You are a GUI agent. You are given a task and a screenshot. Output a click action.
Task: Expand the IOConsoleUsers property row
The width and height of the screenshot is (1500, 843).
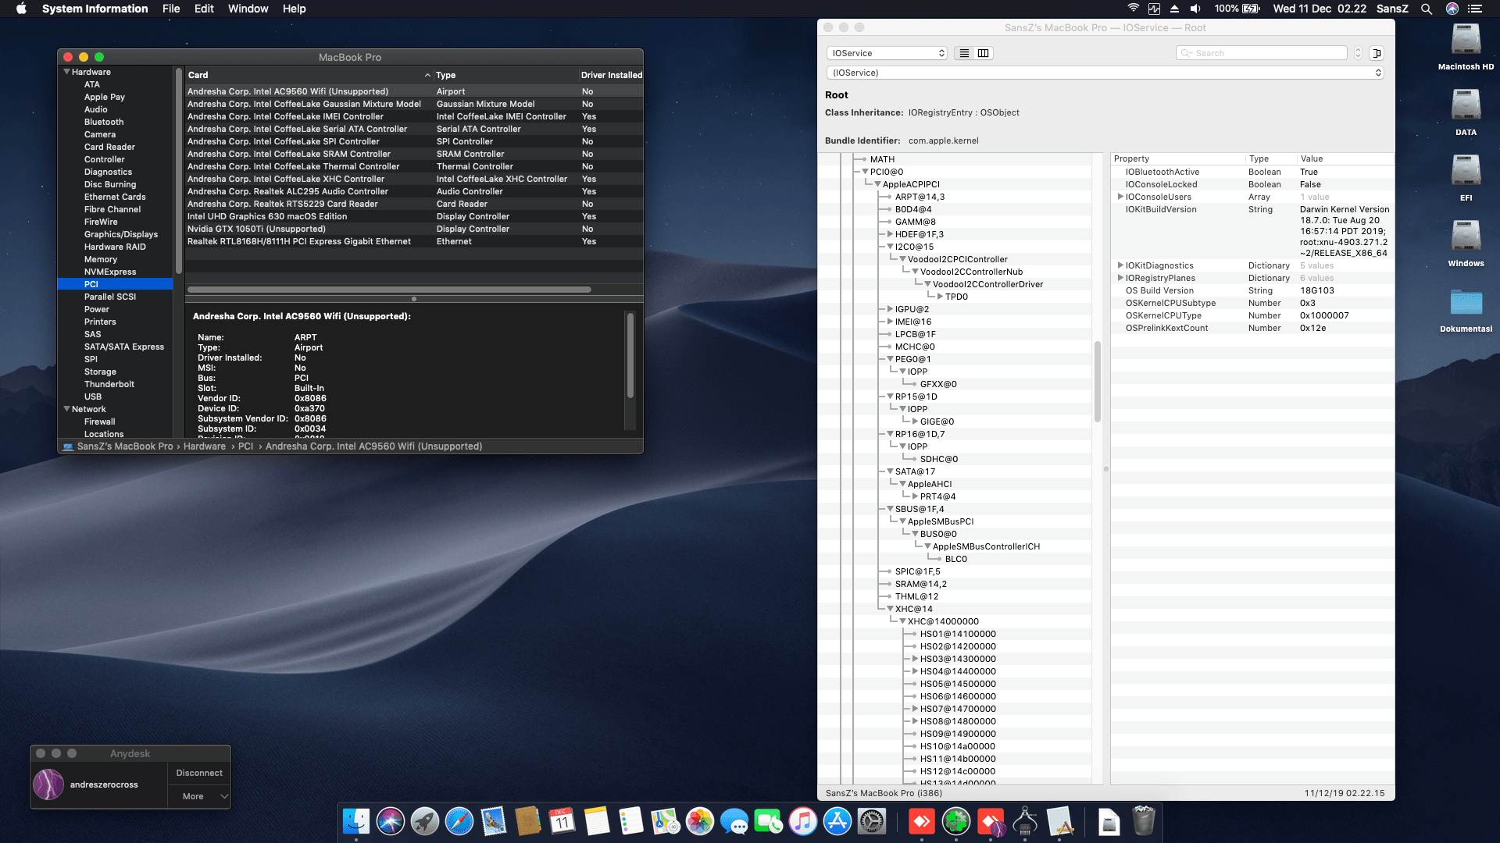click(x=1122, y=197)
